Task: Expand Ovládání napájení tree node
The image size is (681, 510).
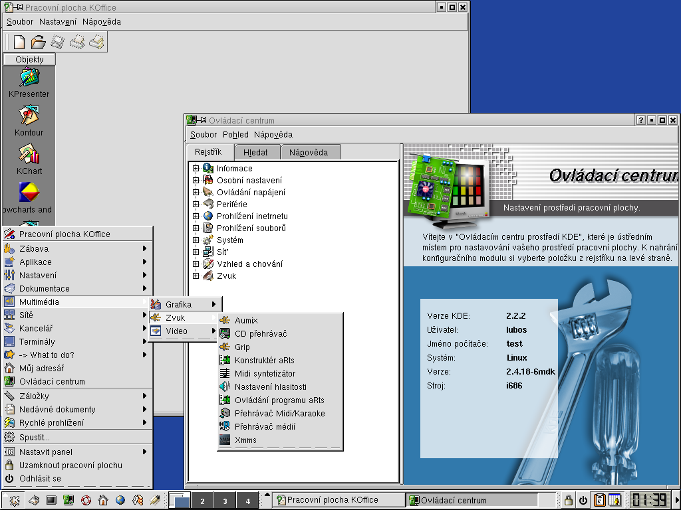Action: [196, 192]
